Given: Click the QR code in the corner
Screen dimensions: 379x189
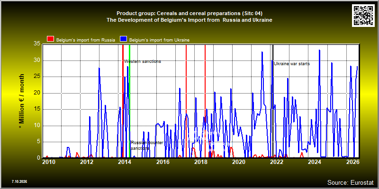Looking at the screenshot, I should (x=363, y=15).
